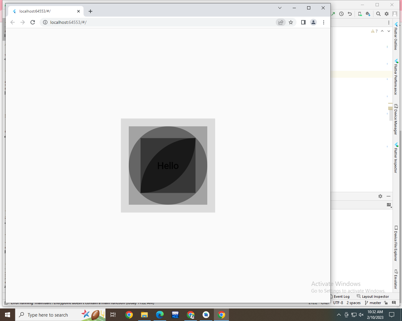Toggle the Chrome side panel

(x=303, y=22)
